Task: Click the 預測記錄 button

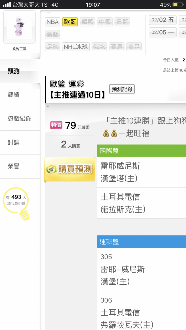Action: pos(122,89)
